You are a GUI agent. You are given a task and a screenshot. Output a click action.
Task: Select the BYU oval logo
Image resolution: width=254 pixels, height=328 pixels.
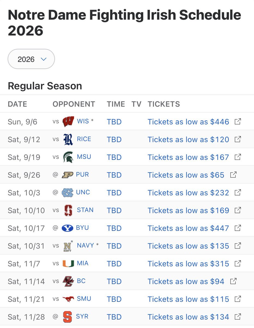click(x=68, y=228)
